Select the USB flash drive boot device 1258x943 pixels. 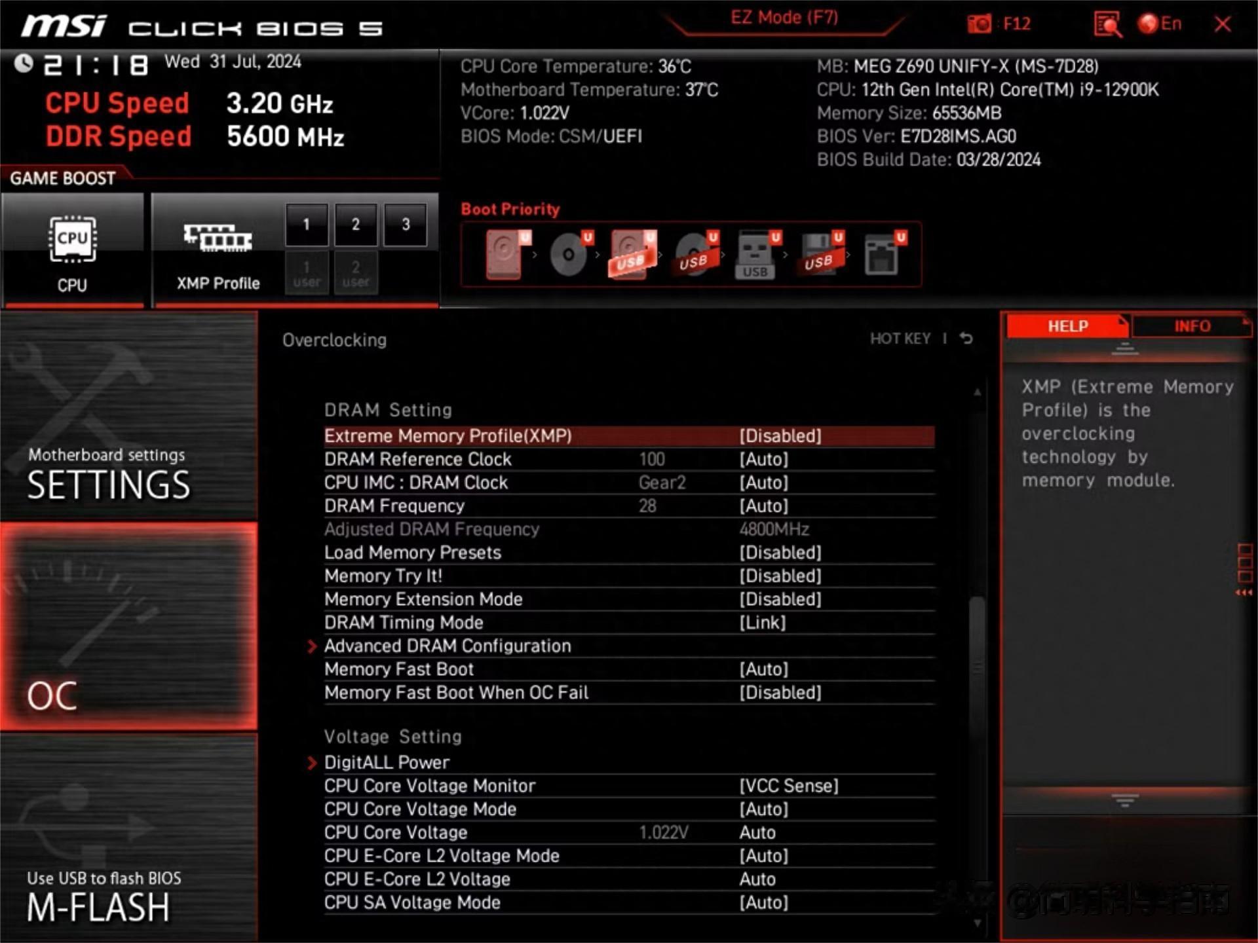(x=758, y=254)
